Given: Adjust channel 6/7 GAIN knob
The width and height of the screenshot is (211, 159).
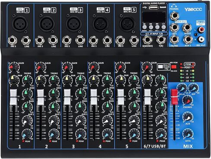Looking at the screenshot, I should 147,67.
